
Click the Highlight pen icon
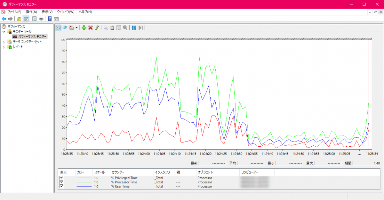pyautogui.click(x=97, y=28)
